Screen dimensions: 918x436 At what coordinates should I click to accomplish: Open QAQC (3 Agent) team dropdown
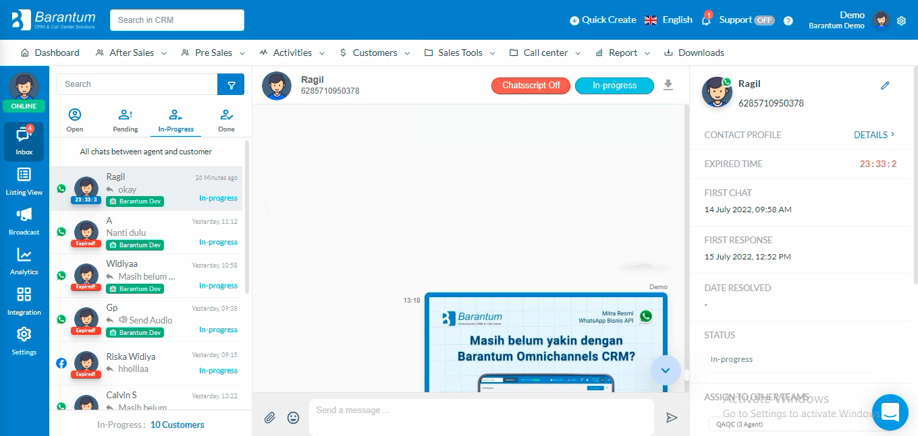point(791,425)
